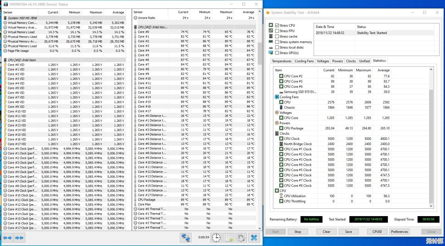Image resolution: width=445 pixels, height=246 pixels.
Task: Click the expand columns blue arrows button
Action: coord(8,238)
